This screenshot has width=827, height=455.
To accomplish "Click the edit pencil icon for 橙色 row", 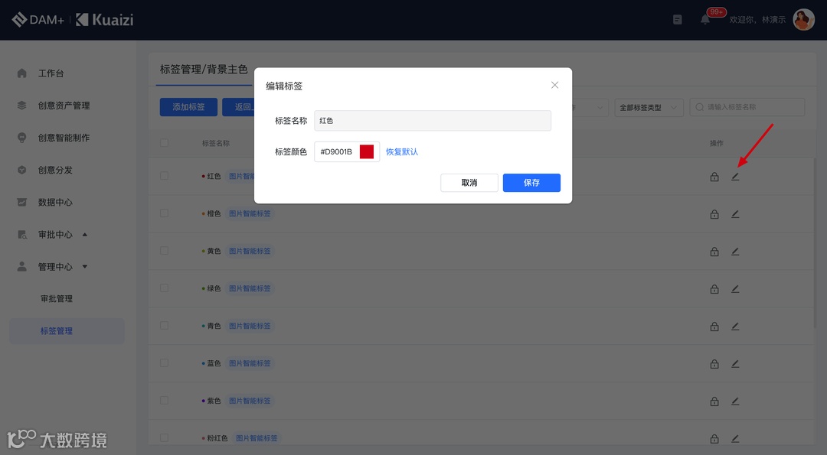I will [x=735, y=214].
